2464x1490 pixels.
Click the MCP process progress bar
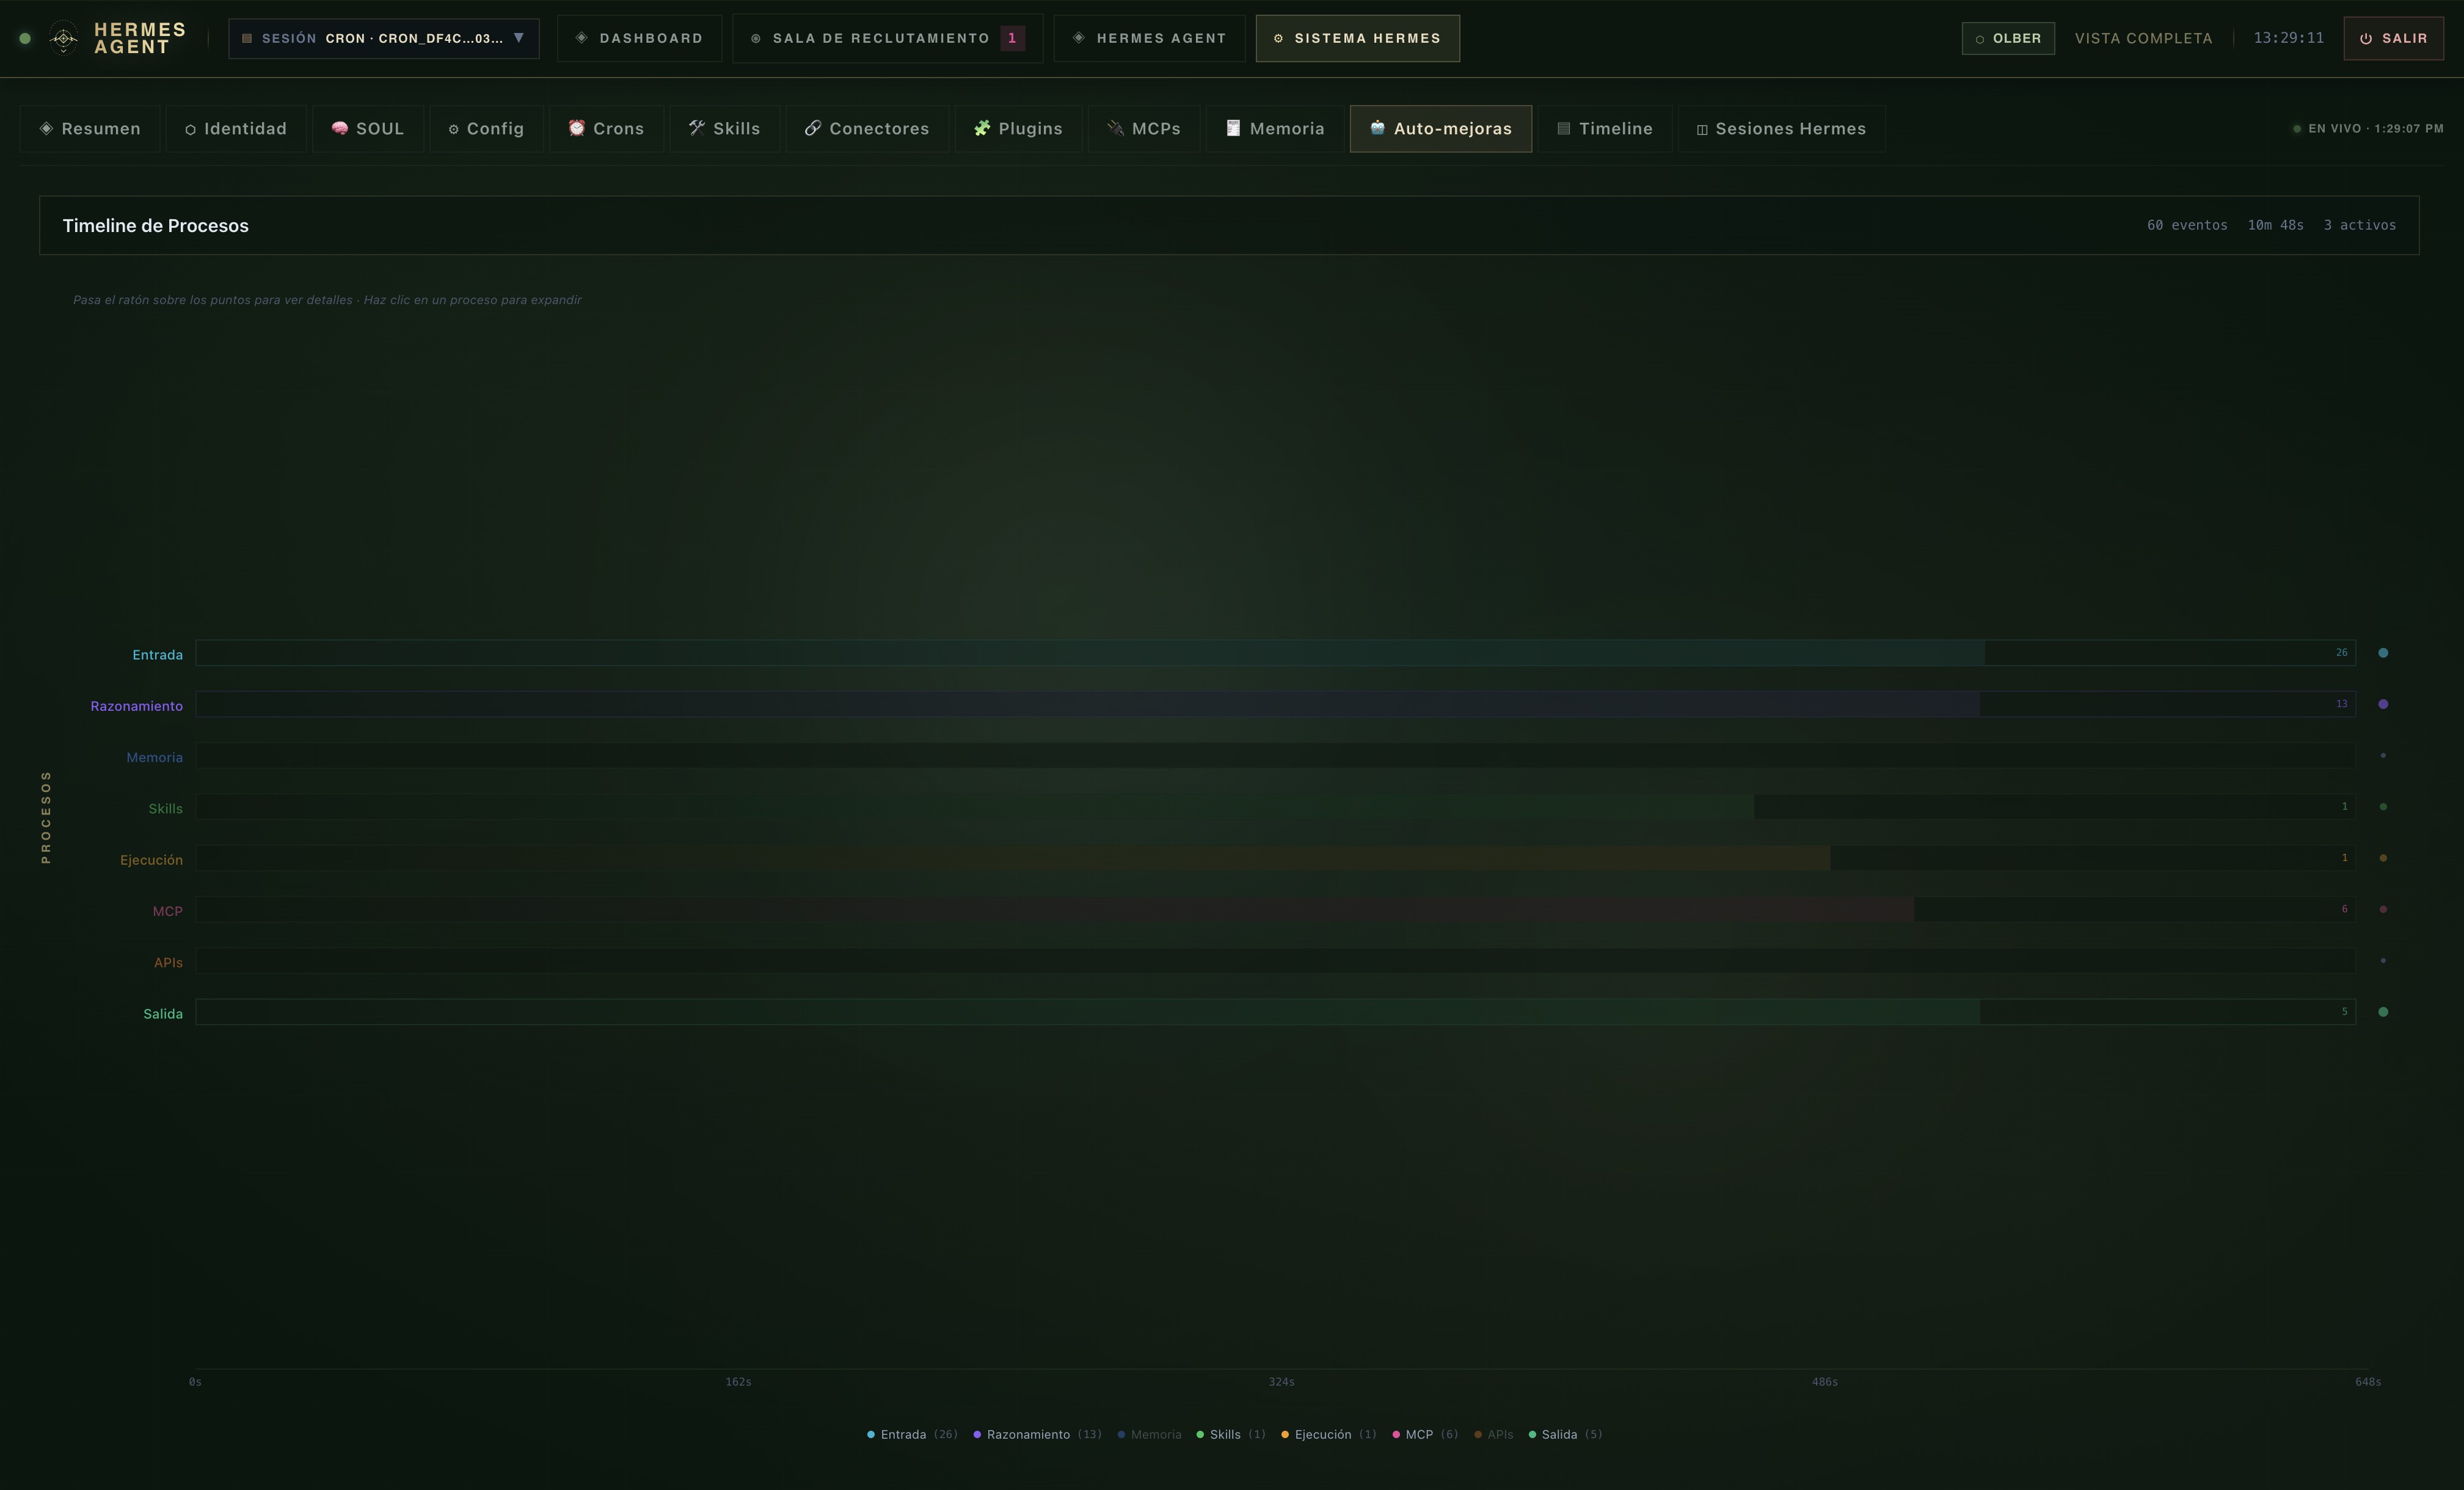click(1275, 909)
